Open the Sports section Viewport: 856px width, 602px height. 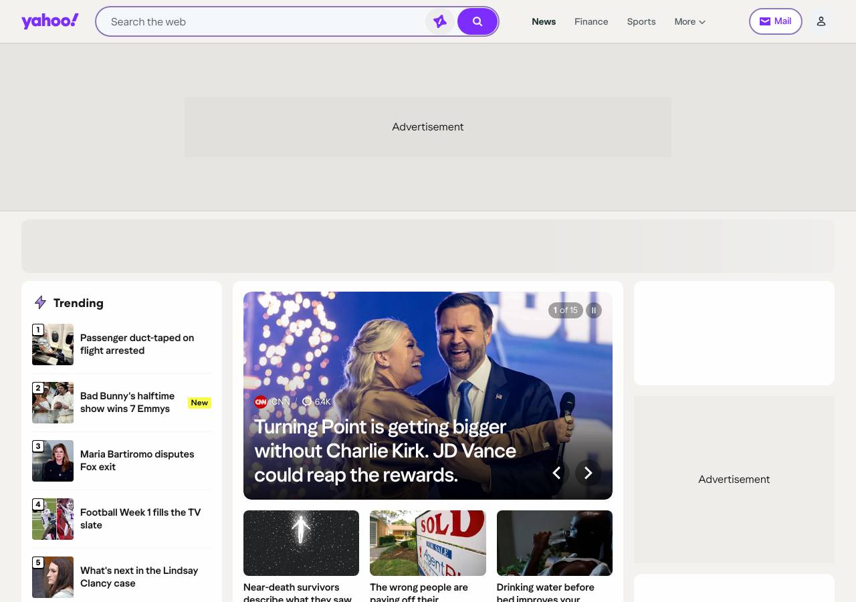(641, 21)
